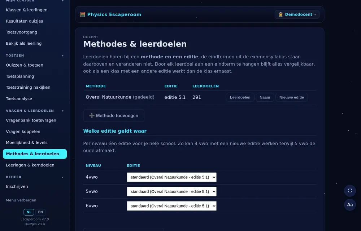
Task: Click the Overal Natuurkunde (gedeeld) method name
Action: pyautogui.click(x=120, y=97)
